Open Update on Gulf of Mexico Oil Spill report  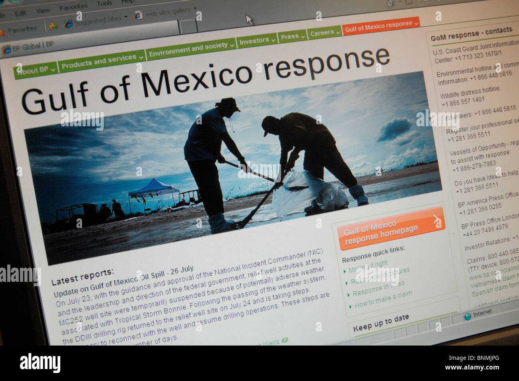tap(124, 282)
